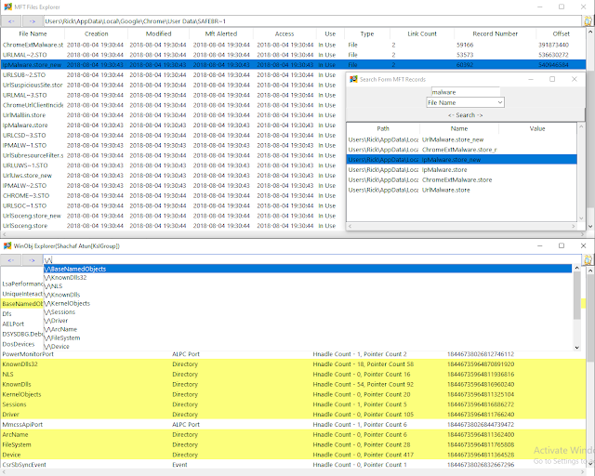
Task: Choose \Driver in the autocomplete list
Action: point(308,321)
